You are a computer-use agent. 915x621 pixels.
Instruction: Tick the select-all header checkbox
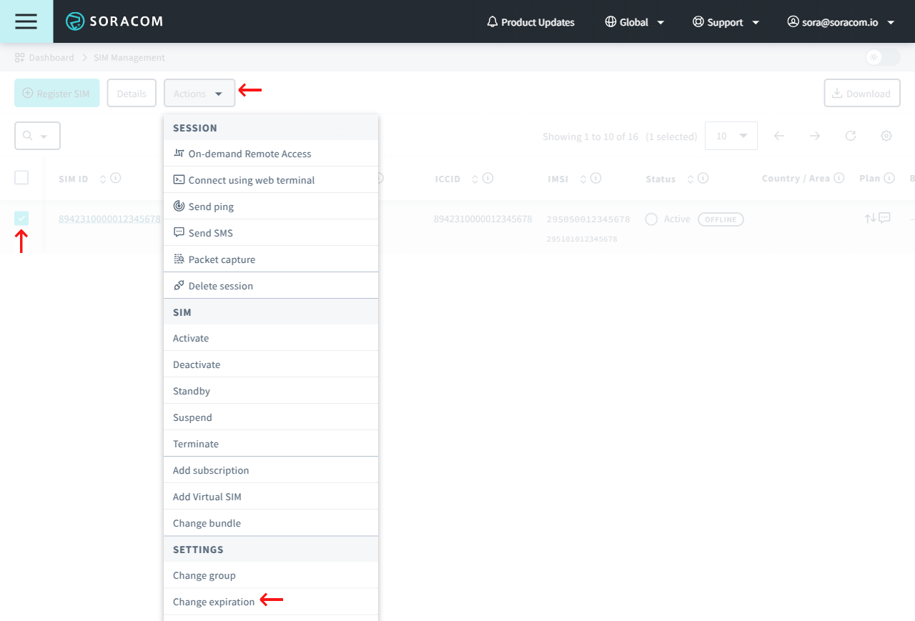(21, 178)
